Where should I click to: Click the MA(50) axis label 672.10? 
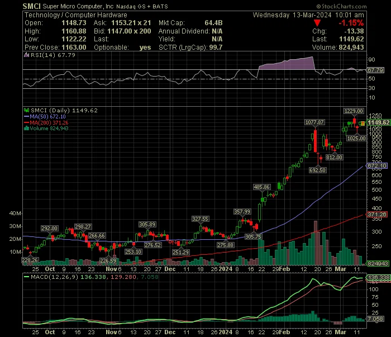377,165
